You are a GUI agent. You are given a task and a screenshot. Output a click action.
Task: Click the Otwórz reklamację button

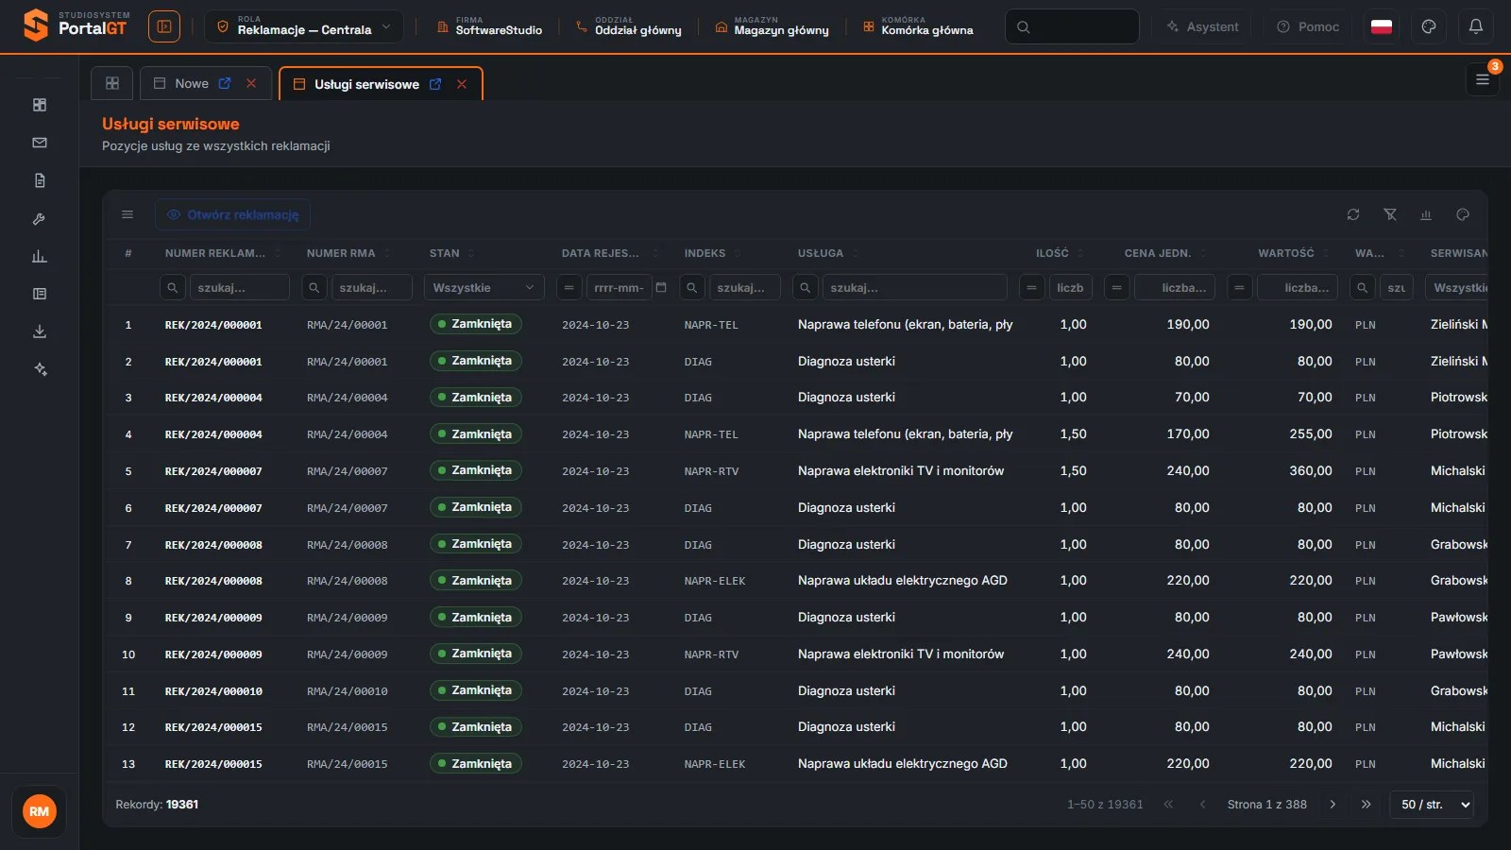click(233, 214)
